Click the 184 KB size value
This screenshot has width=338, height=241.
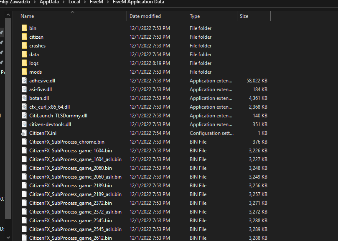point(260,89)
